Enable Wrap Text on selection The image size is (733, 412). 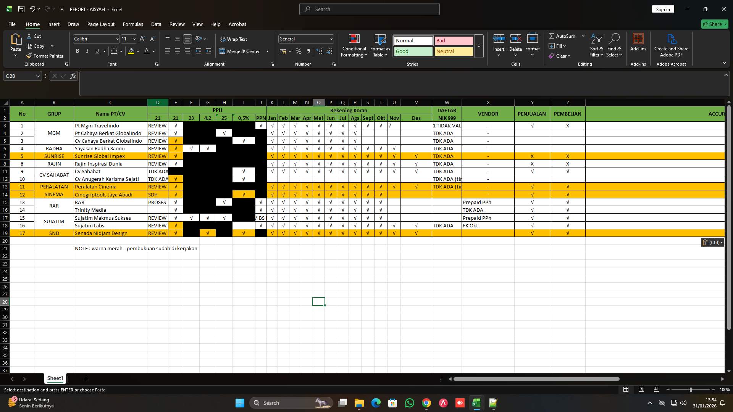pyautogui.click(x=234, y=39)
